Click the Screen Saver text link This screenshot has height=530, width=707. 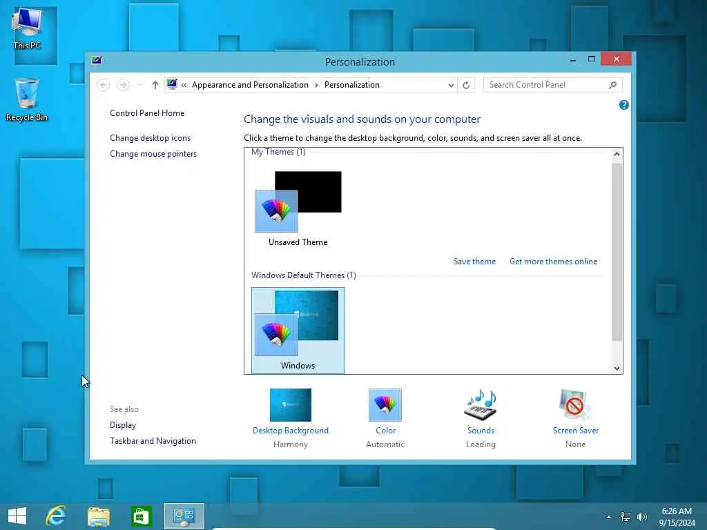(x=575, y=431)
